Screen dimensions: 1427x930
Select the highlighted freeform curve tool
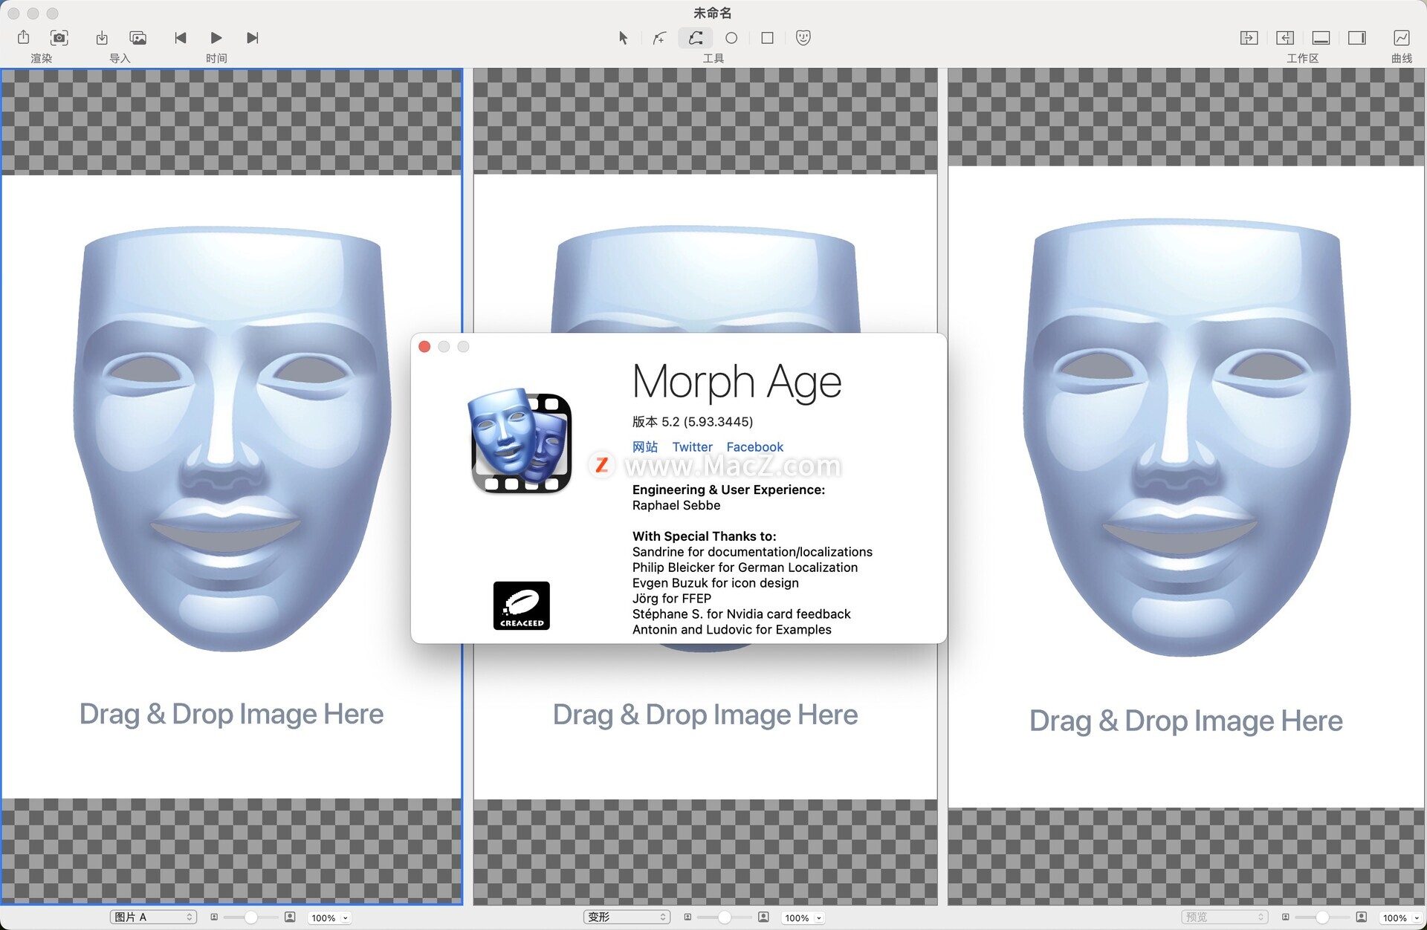click(696, 38)
